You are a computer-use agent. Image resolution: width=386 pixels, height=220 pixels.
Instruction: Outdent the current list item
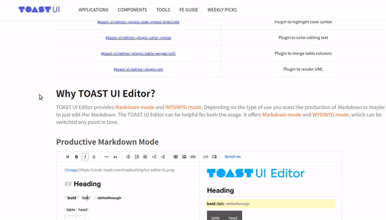[x=163, y=157]
